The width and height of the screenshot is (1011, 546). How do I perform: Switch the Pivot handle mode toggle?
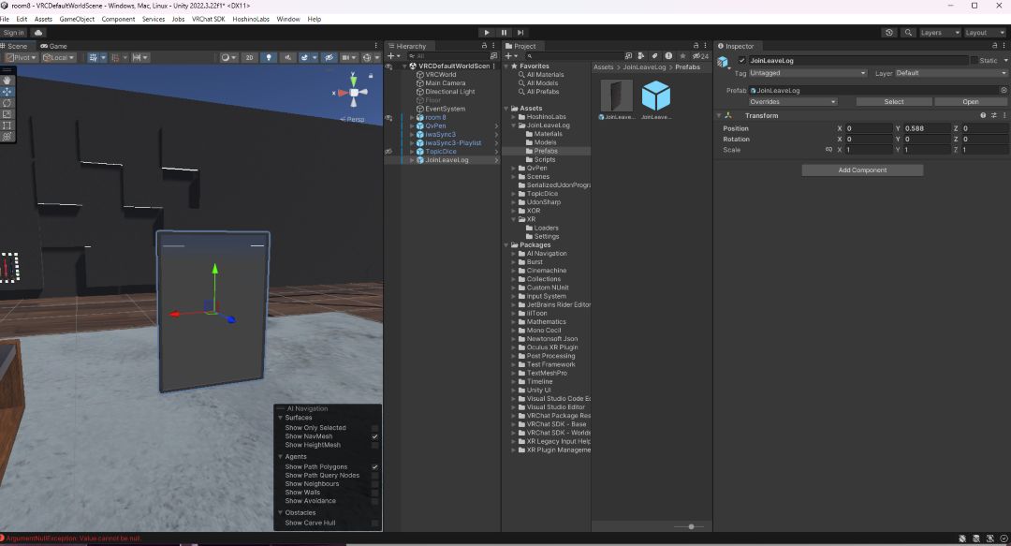(x=19, y=58)
